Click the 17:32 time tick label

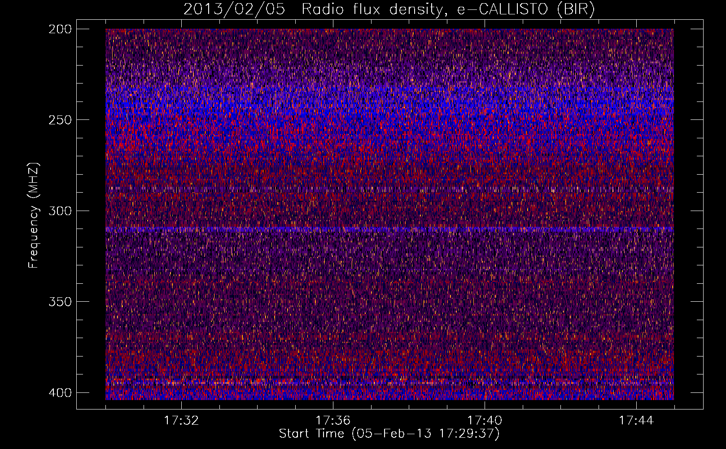click(181, 421)
